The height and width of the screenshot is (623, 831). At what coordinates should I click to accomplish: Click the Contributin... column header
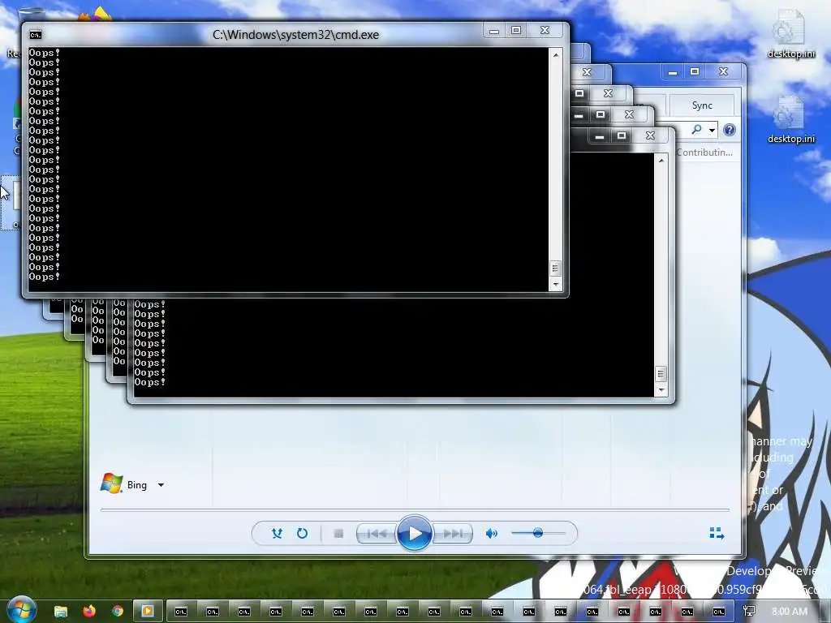[704, 153]
